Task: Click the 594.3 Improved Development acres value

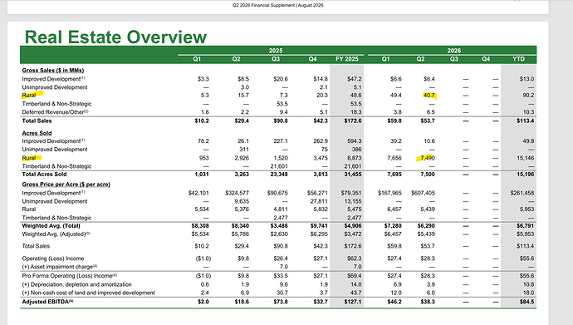Action: click(355, 141)
